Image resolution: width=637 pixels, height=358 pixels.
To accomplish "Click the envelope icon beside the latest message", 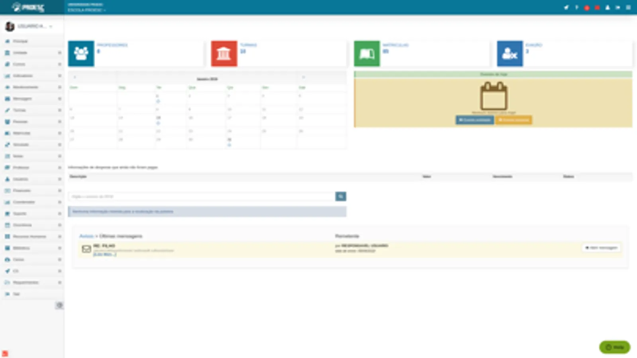I will point(86,249).
